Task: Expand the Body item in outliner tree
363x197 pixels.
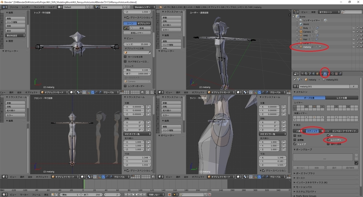Action: coord(297,28)
